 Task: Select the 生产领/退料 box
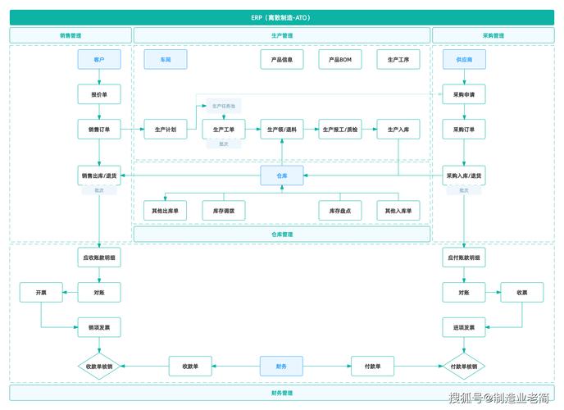tap(282, 129)
